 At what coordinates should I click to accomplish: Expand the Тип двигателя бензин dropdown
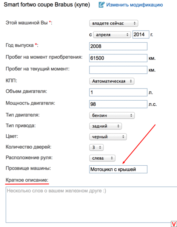[112, 115]
